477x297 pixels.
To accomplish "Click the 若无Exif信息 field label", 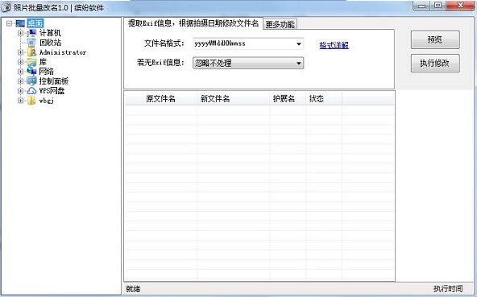I will (x=160, y=63).
